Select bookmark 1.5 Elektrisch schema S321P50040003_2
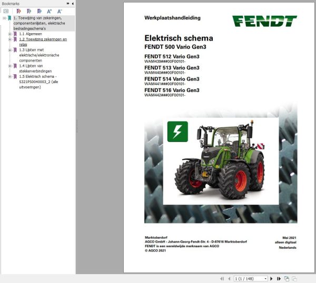 pyautogui.click(x=38, y=82)
